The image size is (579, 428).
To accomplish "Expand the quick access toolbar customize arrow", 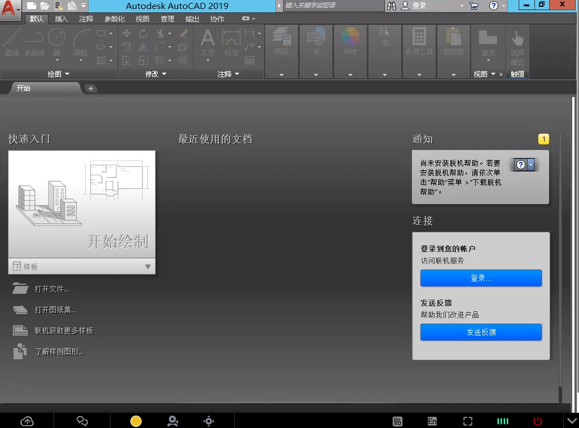I will (x=84, y=6).
